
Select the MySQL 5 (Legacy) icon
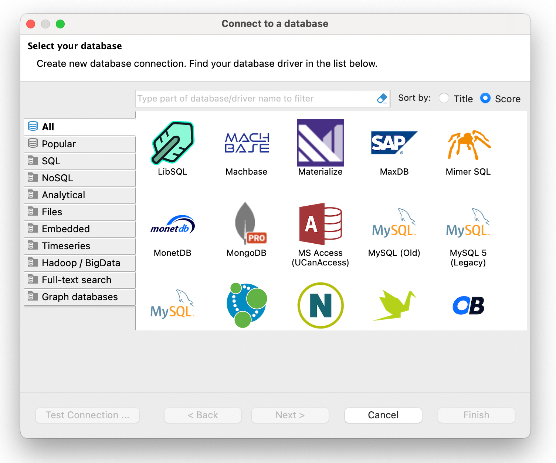(468, 223)
